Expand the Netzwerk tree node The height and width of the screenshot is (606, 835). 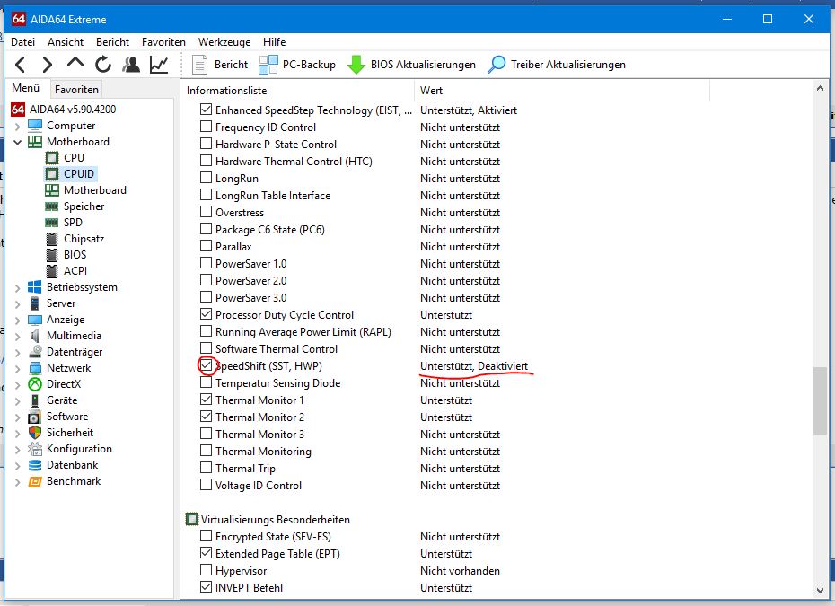click(18, 368)
